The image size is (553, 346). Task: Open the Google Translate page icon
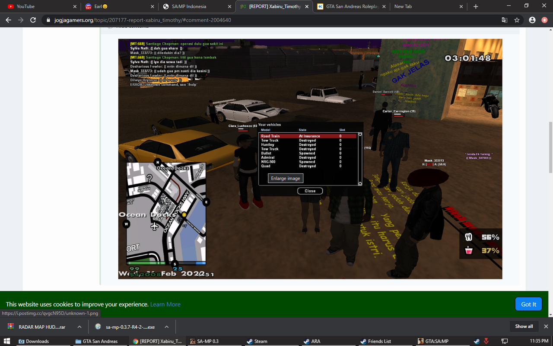pyautogui.click(x=505, y=20)
